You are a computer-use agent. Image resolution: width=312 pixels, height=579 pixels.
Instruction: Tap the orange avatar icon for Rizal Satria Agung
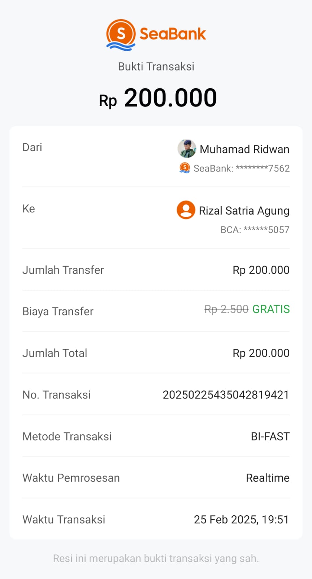186,210
